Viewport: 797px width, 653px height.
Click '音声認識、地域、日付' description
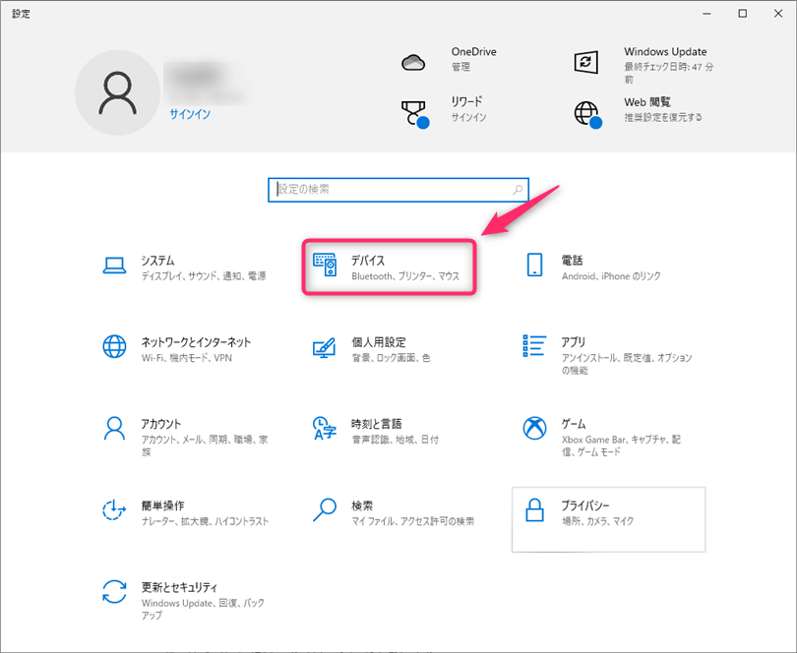(x=395, y=440)
